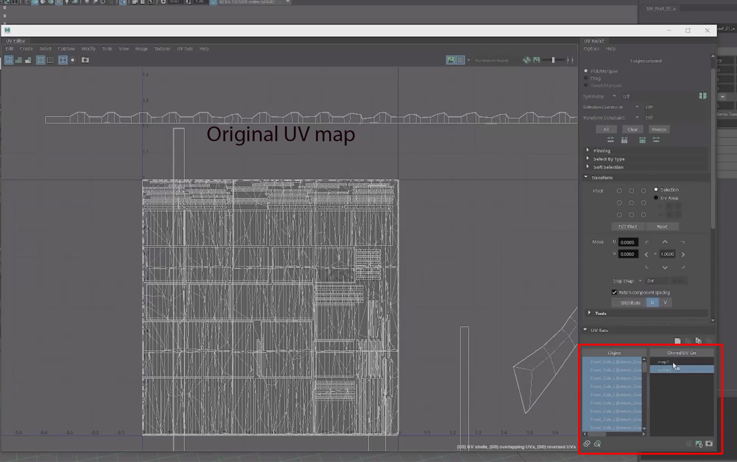Select map1 in Shared UV Set list

click(x=682, y=362)
